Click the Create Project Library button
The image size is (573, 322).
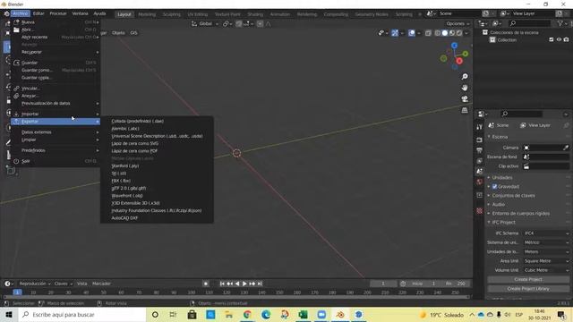[x=528, y=289]
